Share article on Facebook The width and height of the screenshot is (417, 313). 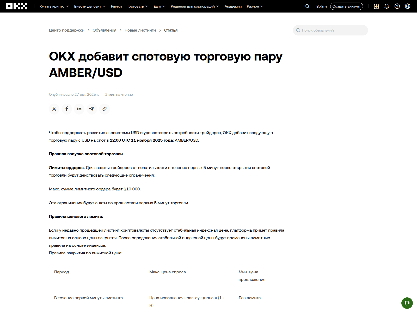(x=67, y=109)
